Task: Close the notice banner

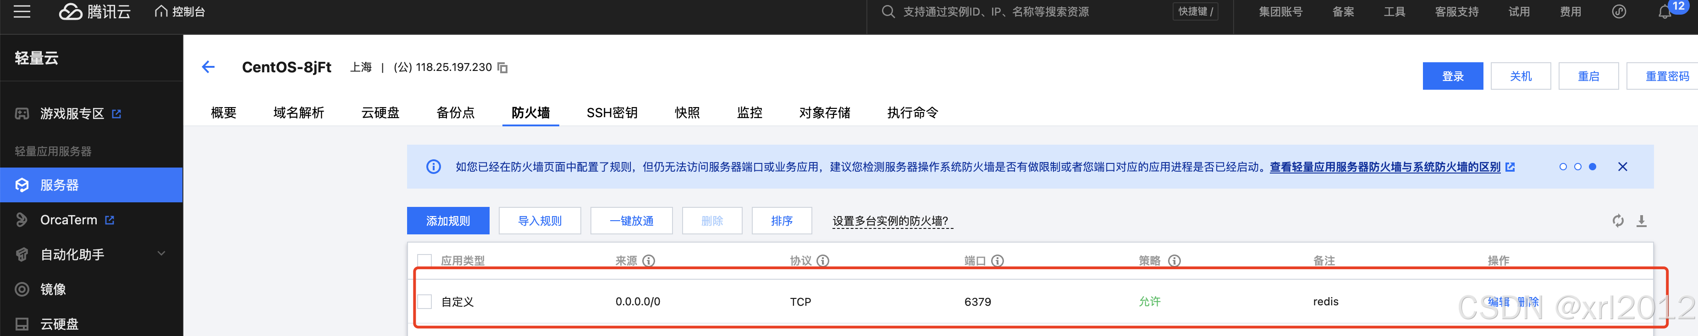Action: [x=1623, y=167]
